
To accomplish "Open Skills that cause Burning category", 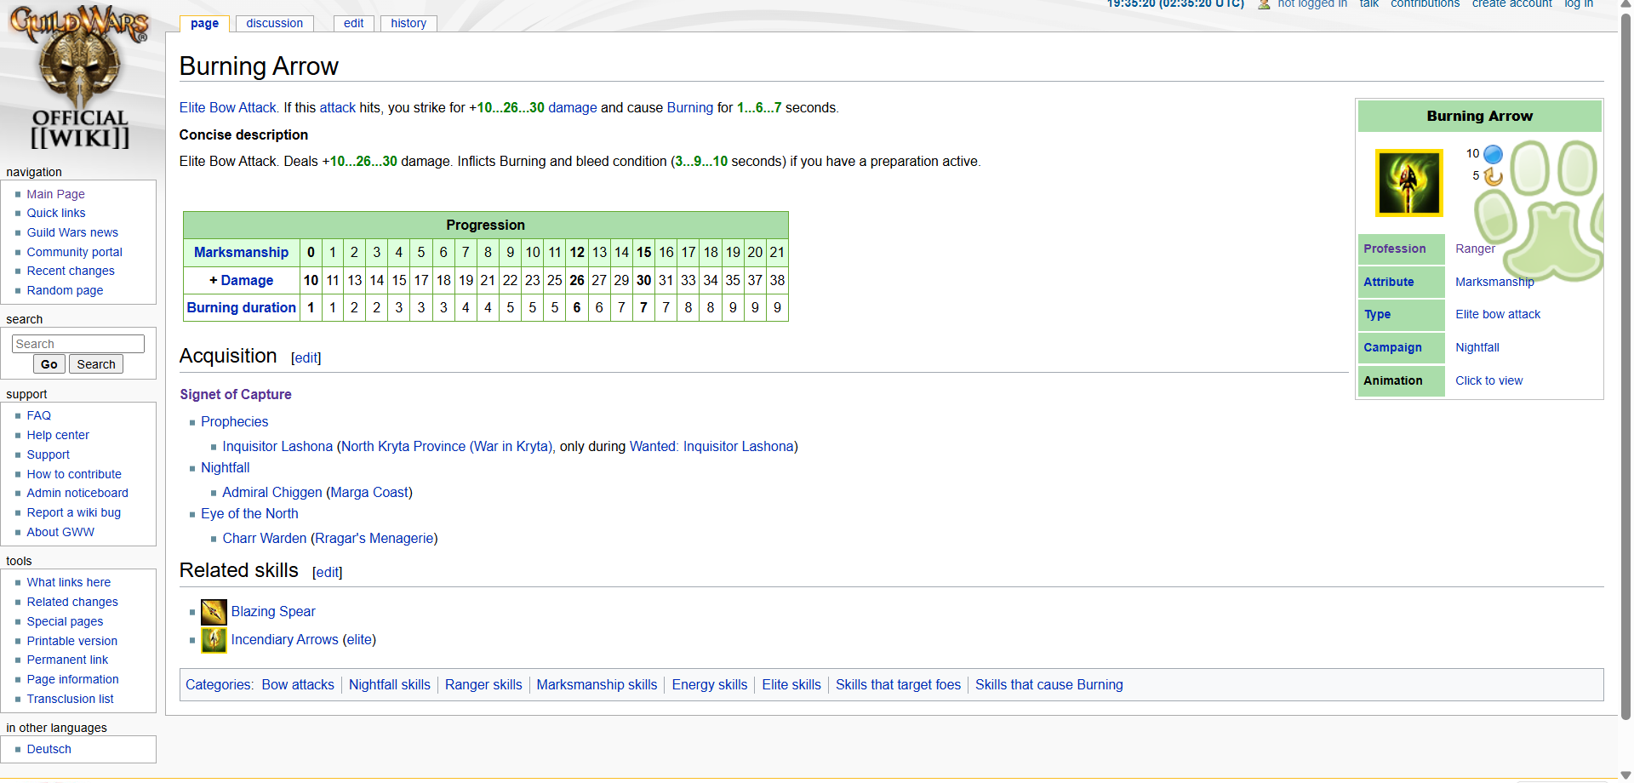I will 1049,684.
